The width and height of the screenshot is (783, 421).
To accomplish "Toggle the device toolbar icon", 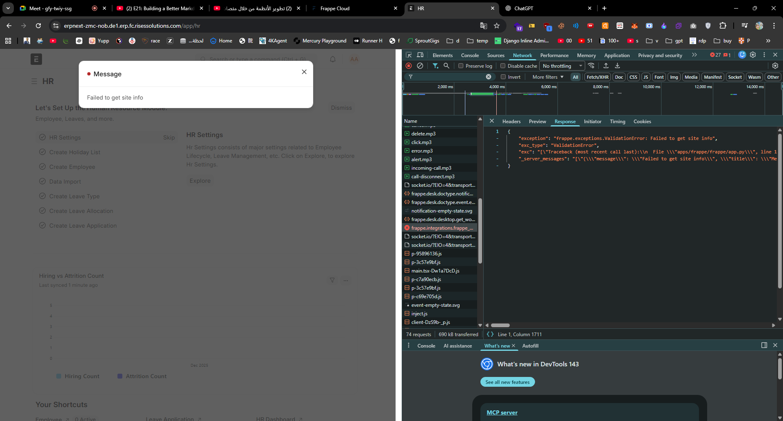I will click(x=420, y=55).
